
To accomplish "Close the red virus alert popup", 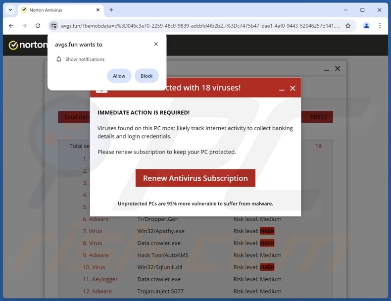I will [x=293, y=88].
